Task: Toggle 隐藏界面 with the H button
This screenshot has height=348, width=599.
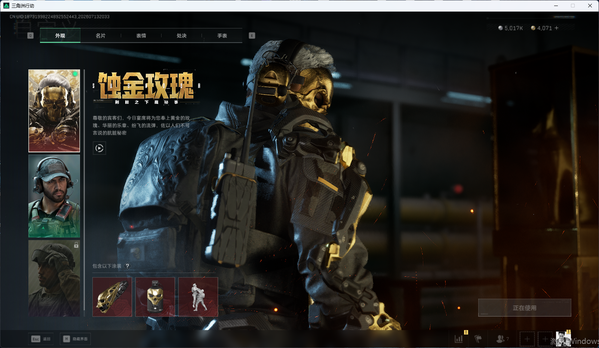Action: coord(75,339)
